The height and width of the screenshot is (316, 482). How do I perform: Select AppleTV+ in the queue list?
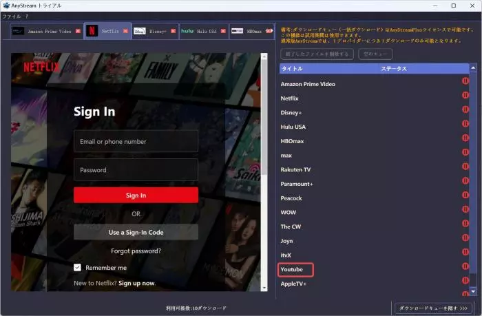pyautogui.click(x=293, y=284)
